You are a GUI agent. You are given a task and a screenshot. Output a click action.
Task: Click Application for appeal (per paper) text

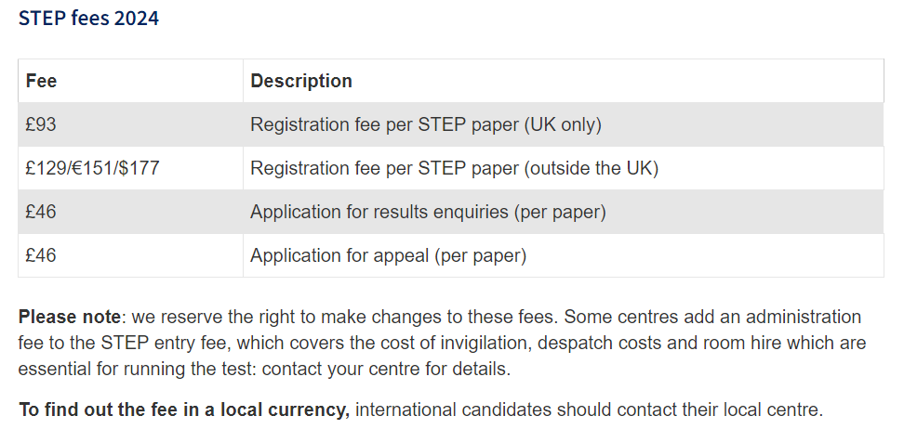(x=388, y=255)
